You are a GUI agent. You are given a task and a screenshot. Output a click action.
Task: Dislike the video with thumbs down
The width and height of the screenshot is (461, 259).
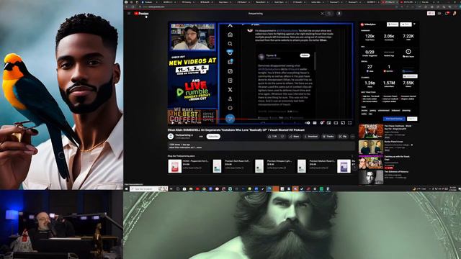tap(282, 137)
